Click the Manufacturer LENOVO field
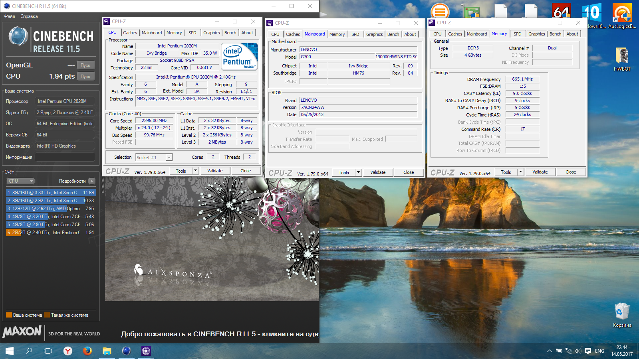Viewport: 639px width, 359px height. click(x=358, y=50)
